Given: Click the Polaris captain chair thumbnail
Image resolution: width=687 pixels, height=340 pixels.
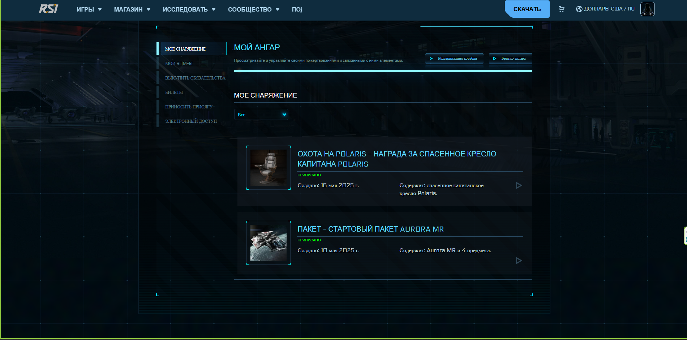Looking at the screenshot, I should point(269,168).
